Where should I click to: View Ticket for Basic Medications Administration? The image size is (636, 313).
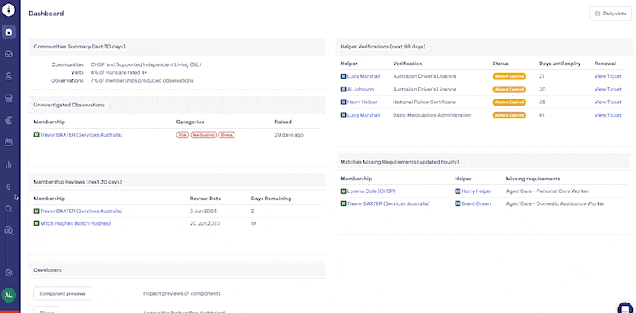607,115
